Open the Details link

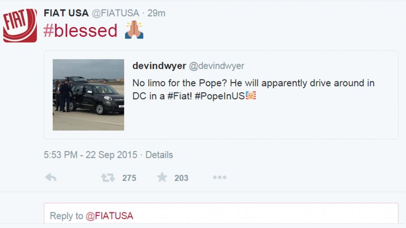(159, 155)
